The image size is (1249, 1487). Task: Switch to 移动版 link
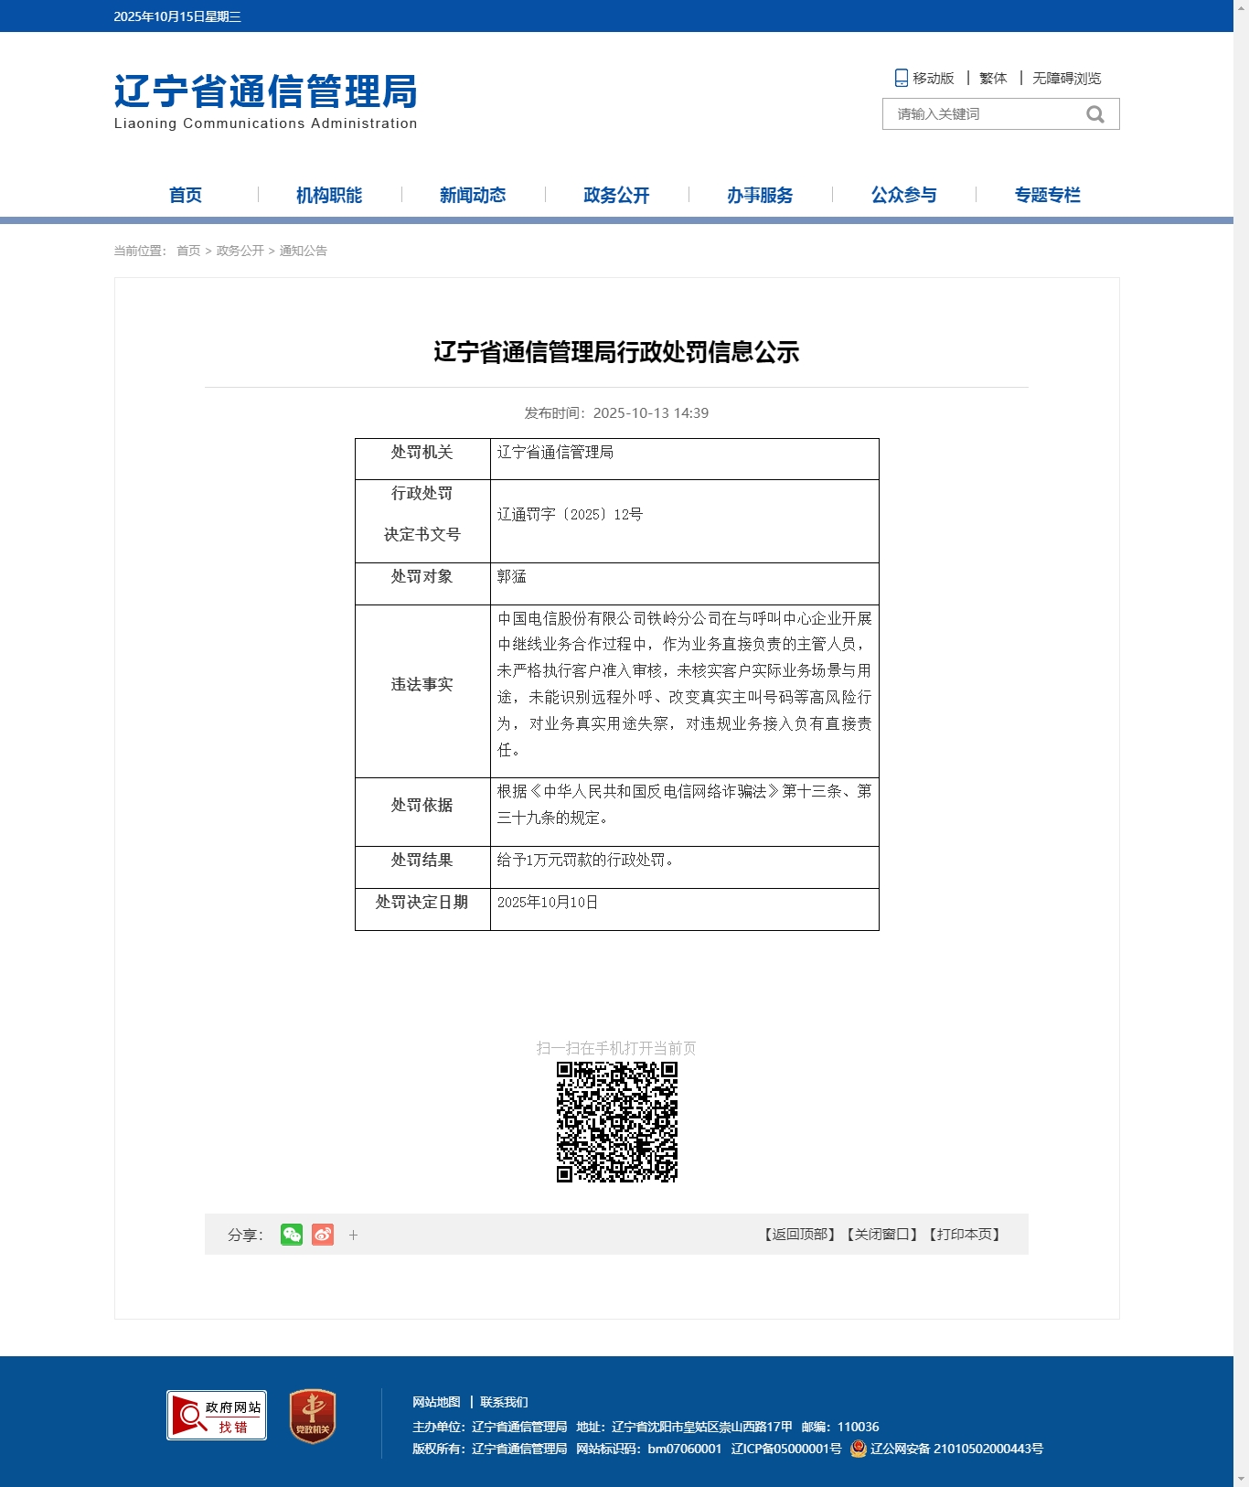(933, 79)
